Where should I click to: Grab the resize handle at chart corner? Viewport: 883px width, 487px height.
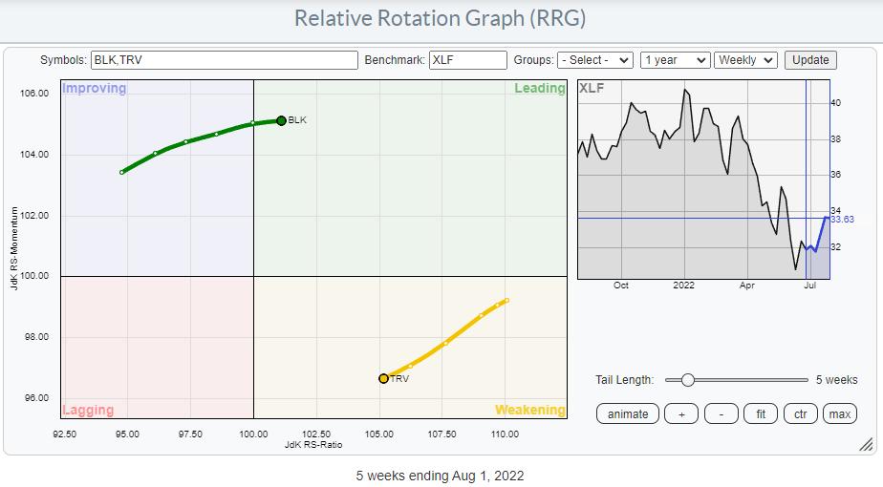click(x=866, y=444)
